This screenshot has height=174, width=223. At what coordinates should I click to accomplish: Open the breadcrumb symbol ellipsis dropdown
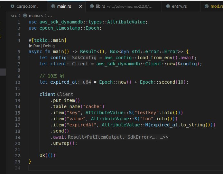pos(50,15)
